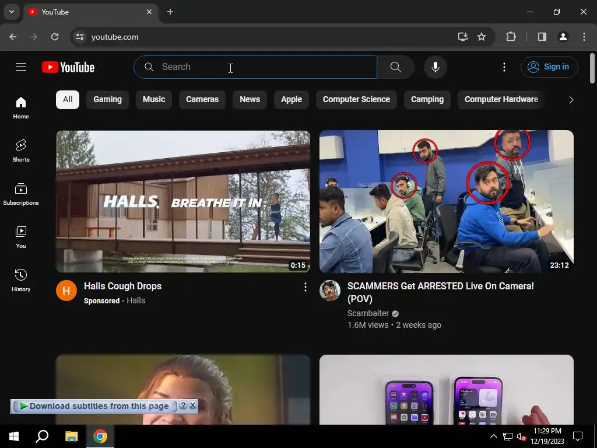Click the Sign in button
Screen dimensions: 597x448
click(549, 67)
